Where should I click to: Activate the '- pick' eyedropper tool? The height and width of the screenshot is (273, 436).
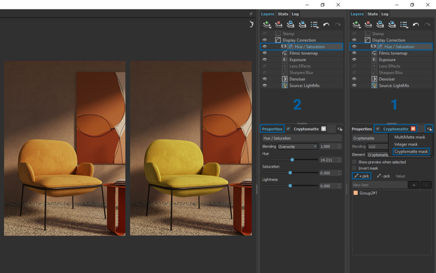(383, 176)
